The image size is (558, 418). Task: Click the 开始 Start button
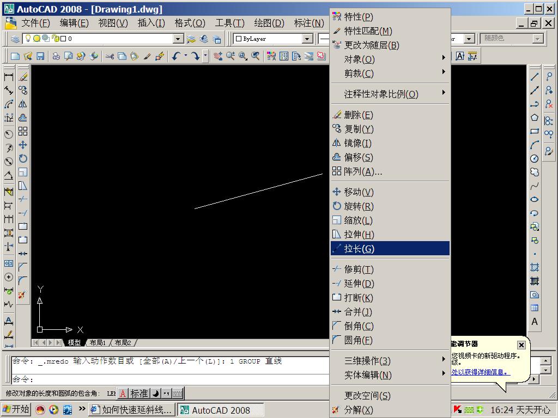click(16, 409)
